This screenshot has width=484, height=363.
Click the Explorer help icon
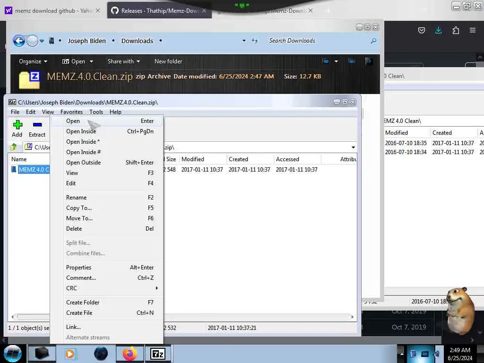tap(368, 61)
